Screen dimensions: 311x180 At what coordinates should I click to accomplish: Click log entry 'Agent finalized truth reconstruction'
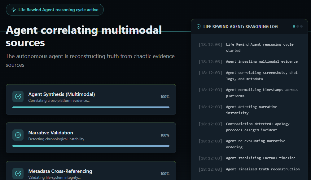pos(263,169)
